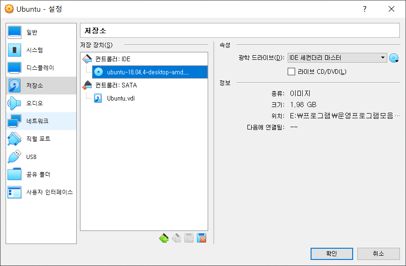Open the 네트워크 settings category
This screenshot has height=266, width=406.
coord(41,121)
